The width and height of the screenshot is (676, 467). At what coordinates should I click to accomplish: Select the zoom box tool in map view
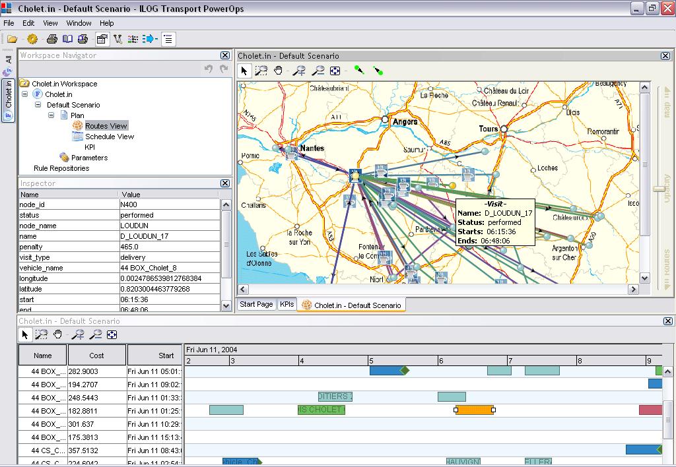click(261, 71)
